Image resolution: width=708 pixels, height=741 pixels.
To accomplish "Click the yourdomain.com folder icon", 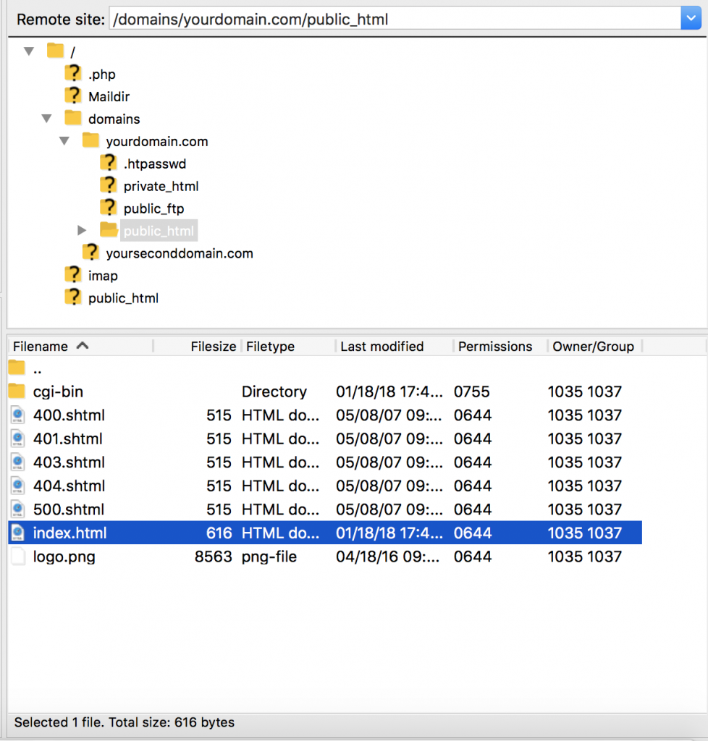I will pos(90,140).
